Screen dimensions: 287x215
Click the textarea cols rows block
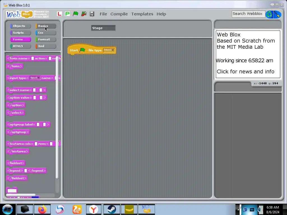(x=33, y=144)
